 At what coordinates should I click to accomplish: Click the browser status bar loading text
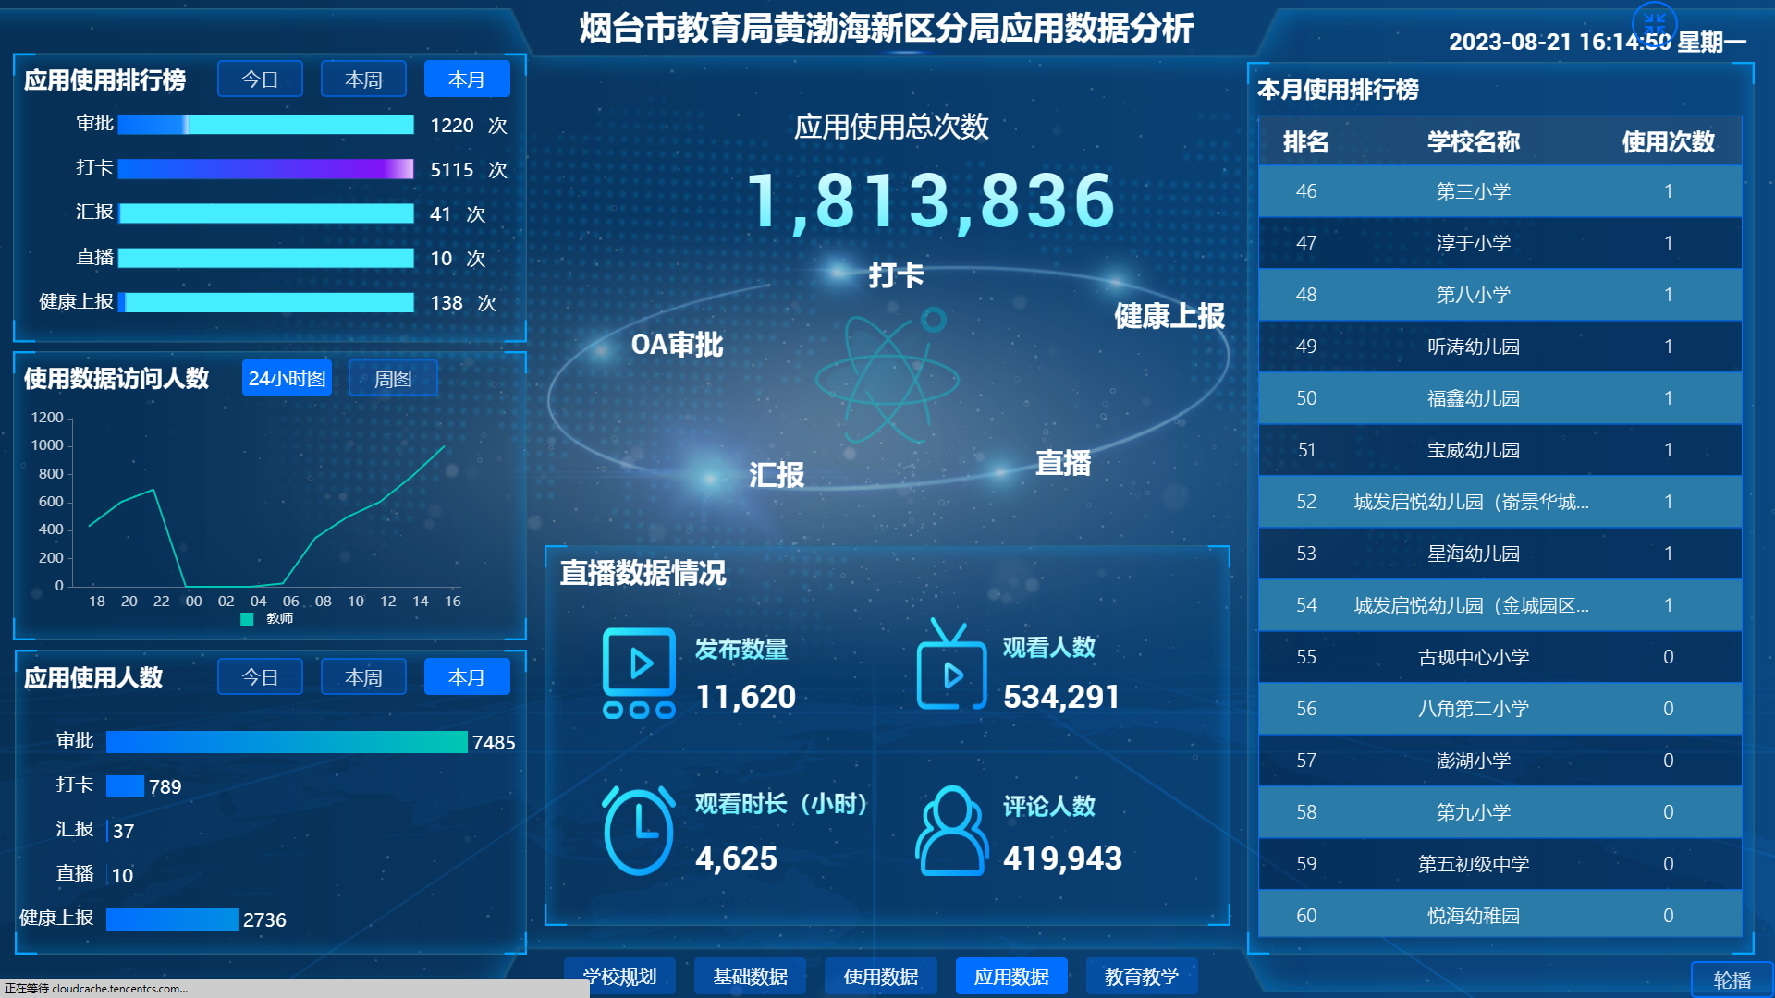[x=95, y=989]
